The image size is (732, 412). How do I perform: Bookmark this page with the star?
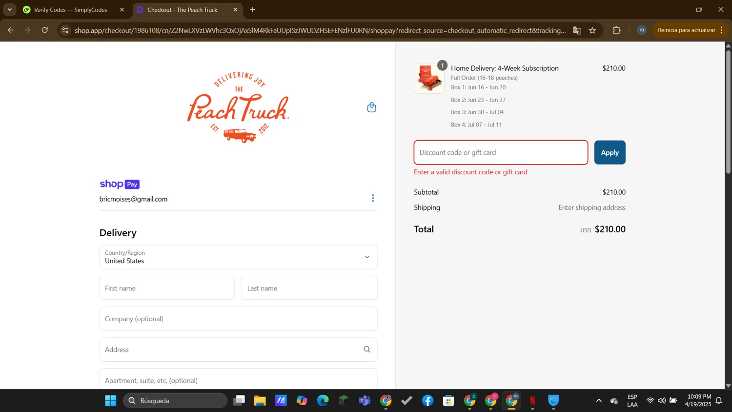pyautogui.click(x=592, y=30)
